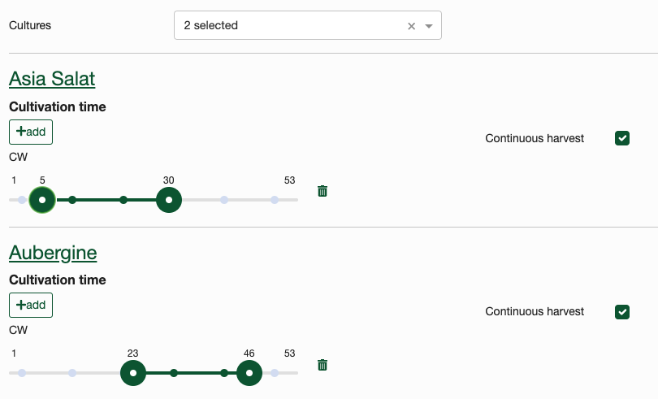Open the '2 selected' Cultures combo box
This screenshot has height=399, width=658.
click(x=308, y=25)
